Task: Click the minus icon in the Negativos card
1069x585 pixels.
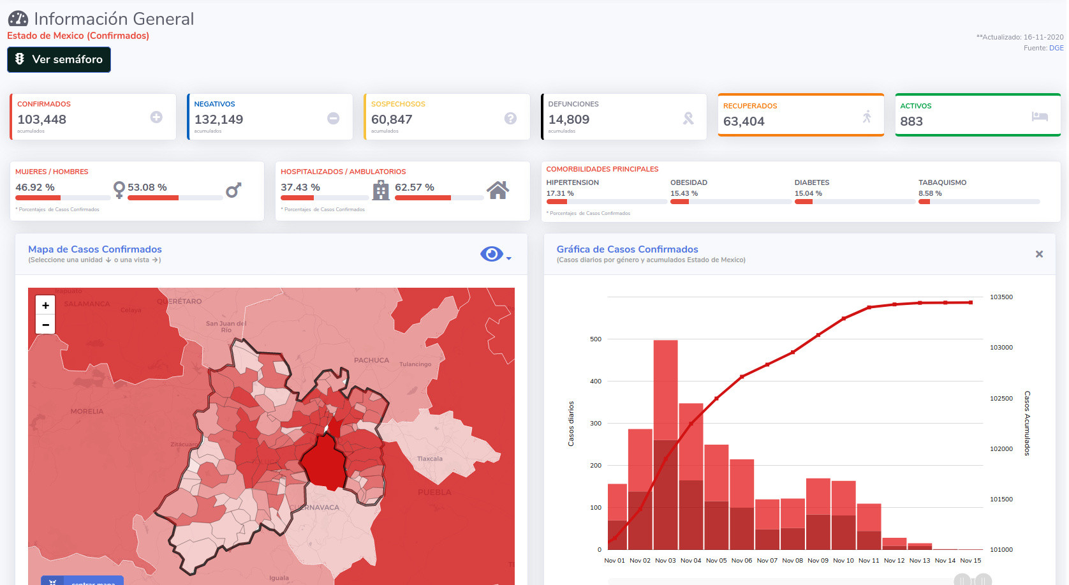Action: click(x=333, y=118)
